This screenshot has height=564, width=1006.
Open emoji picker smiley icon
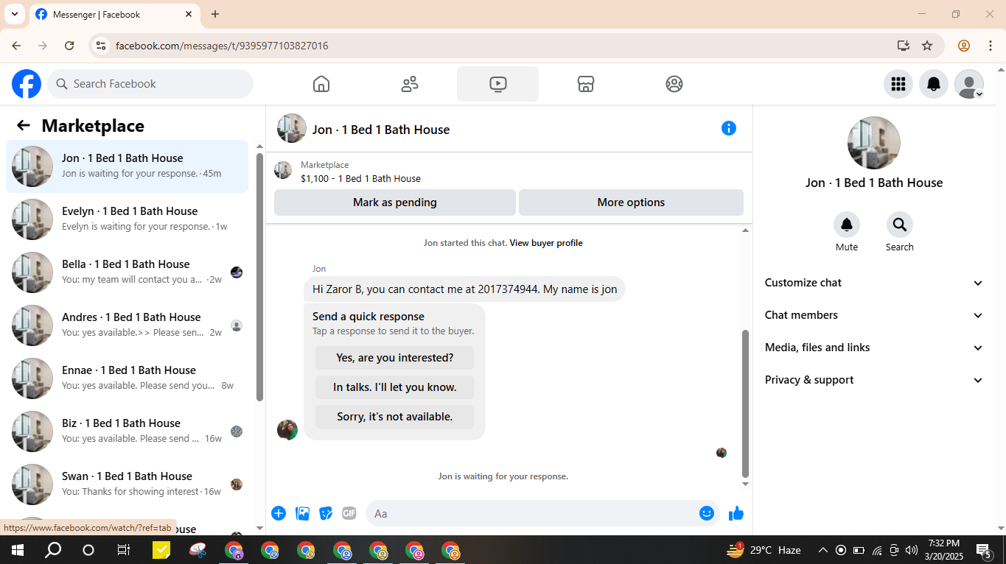coord(707,513)
